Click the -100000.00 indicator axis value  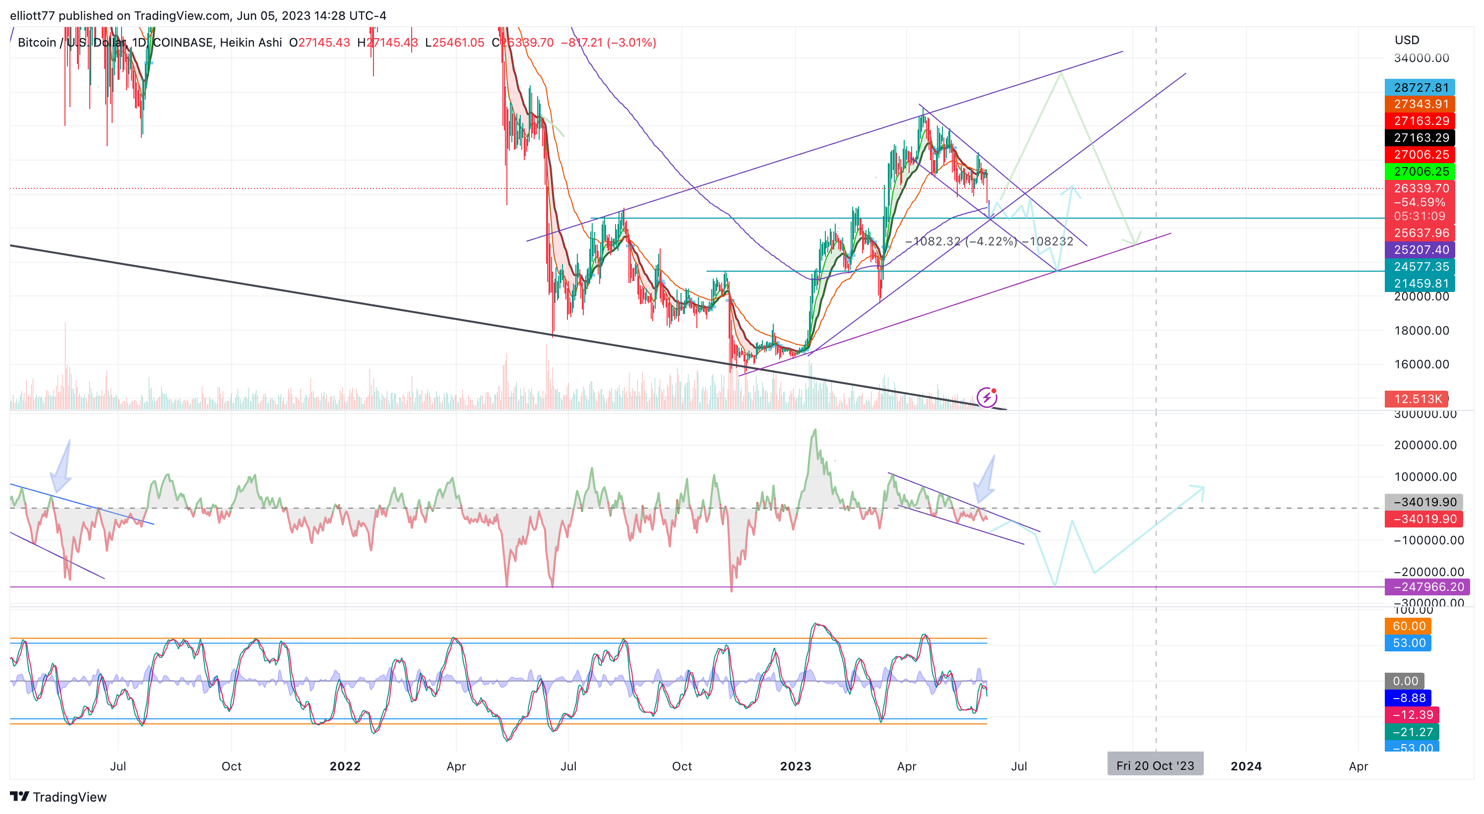pyautogui.click(x=1428, y=540)
